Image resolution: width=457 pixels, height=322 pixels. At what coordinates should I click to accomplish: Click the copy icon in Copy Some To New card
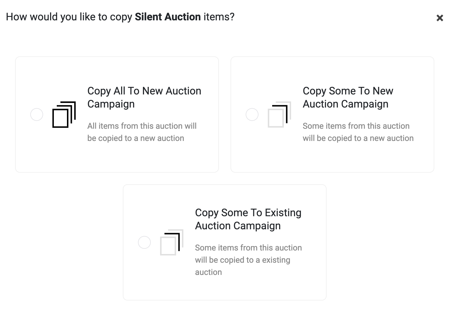click(x=279, y=115)
